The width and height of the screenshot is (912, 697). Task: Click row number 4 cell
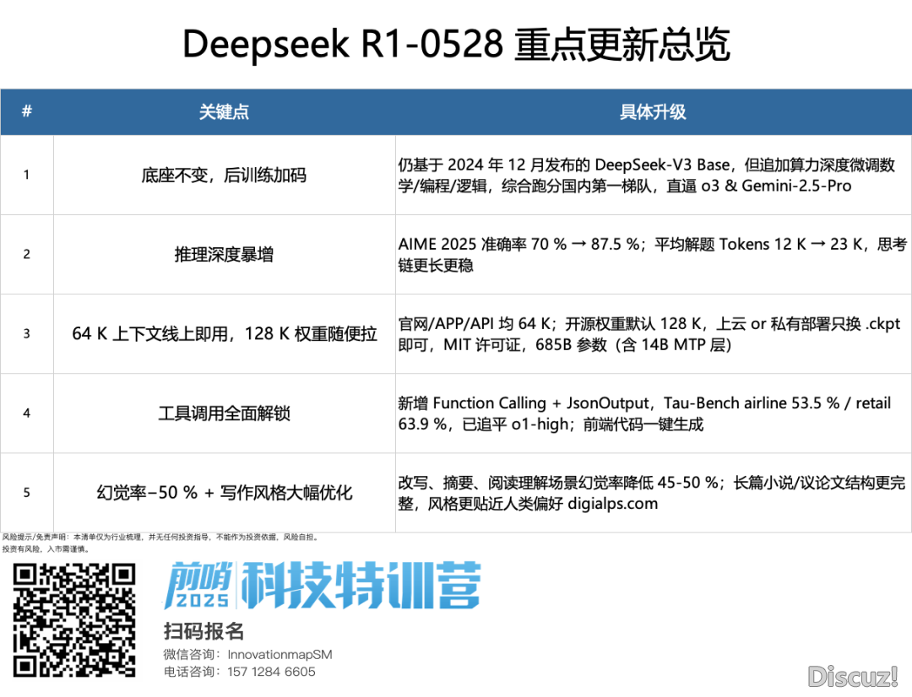(27, 413)
